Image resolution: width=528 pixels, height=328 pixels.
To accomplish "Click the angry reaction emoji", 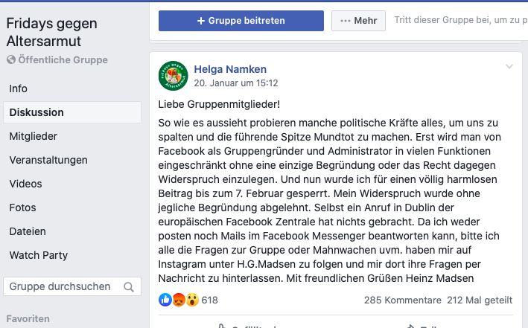I will (x=179, y=300).
